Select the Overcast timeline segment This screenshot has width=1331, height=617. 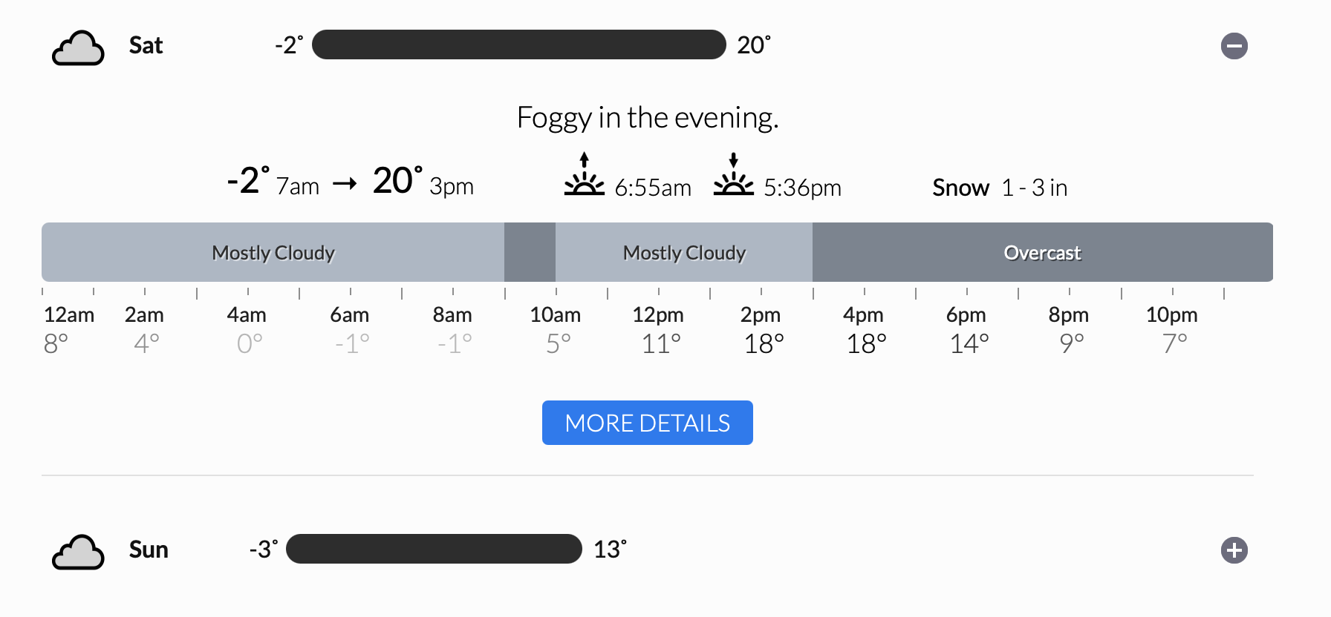pos(1042,252)
